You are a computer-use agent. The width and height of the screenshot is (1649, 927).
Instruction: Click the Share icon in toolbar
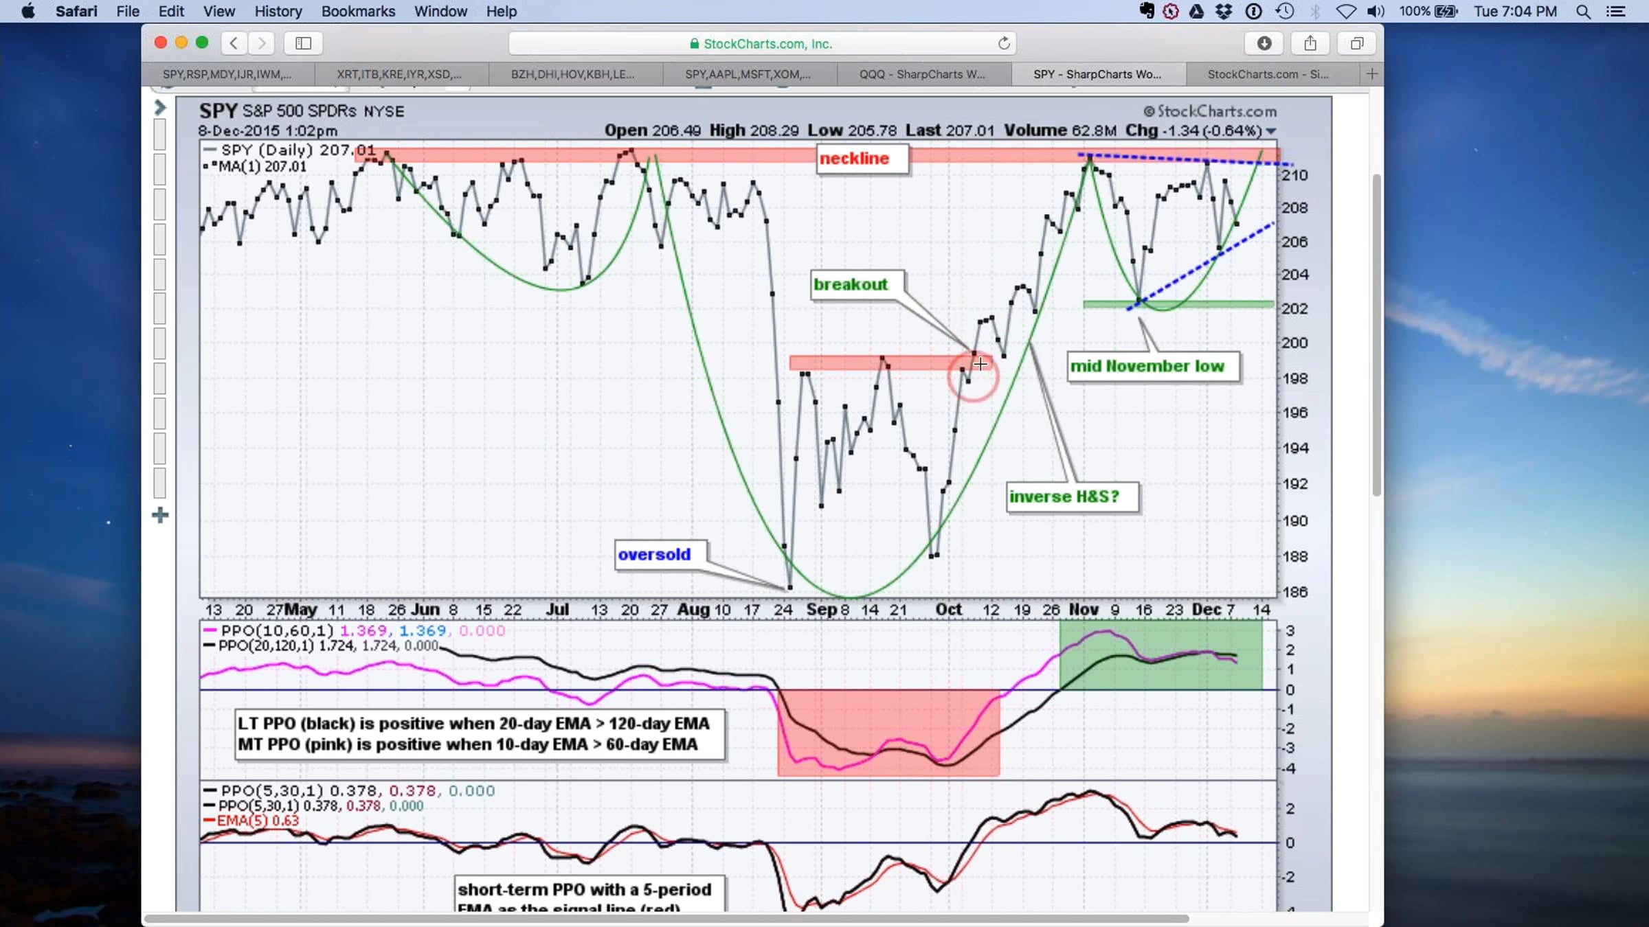1310,43
